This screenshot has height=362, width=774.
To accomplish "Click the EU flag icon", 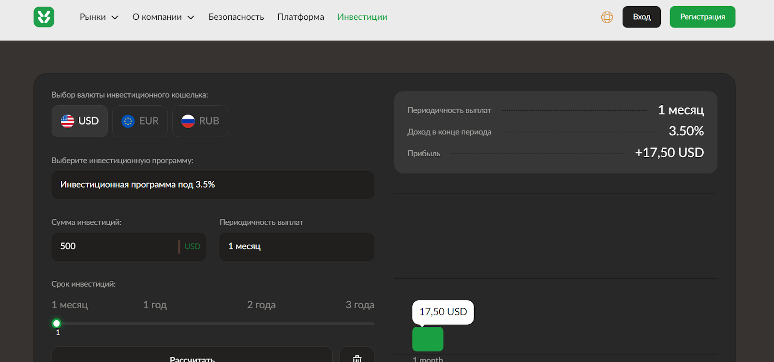I will tap(128, 121).
